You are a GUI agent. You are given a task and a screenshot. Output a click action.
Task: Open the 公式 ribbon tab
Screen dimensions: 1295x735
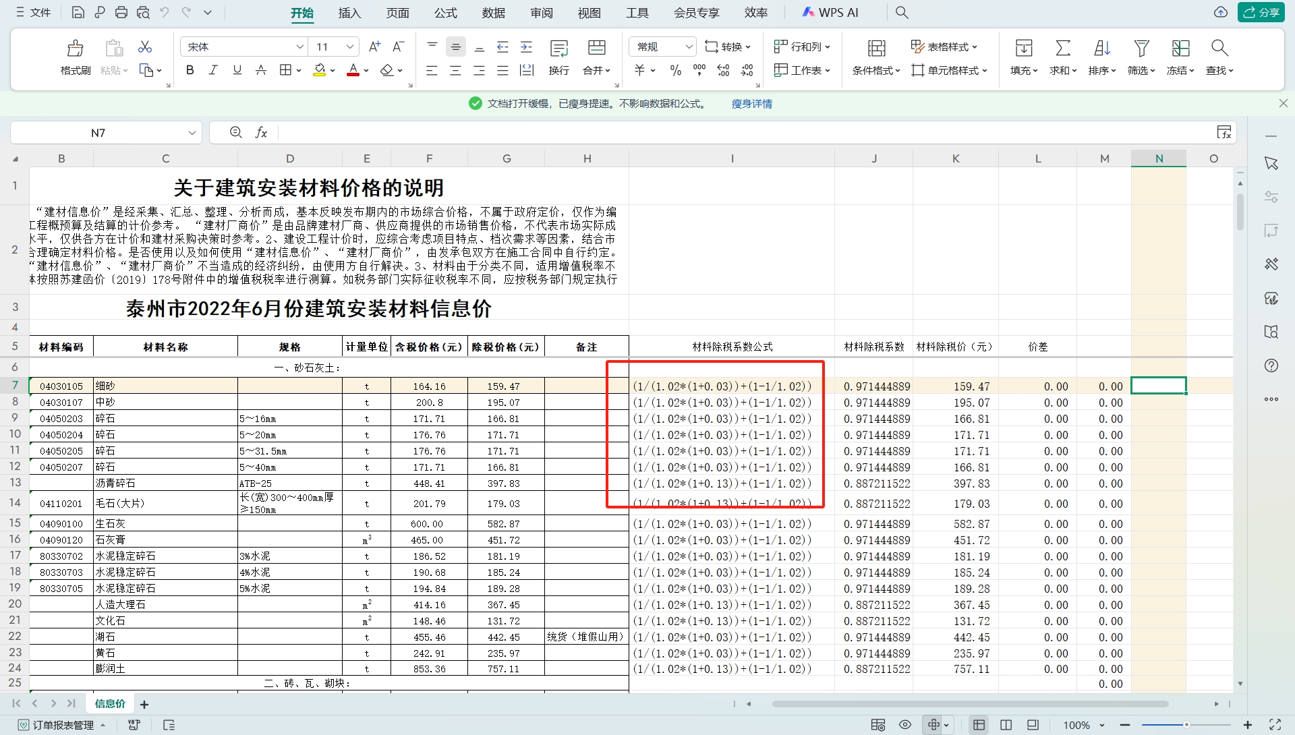coord(445,13)
